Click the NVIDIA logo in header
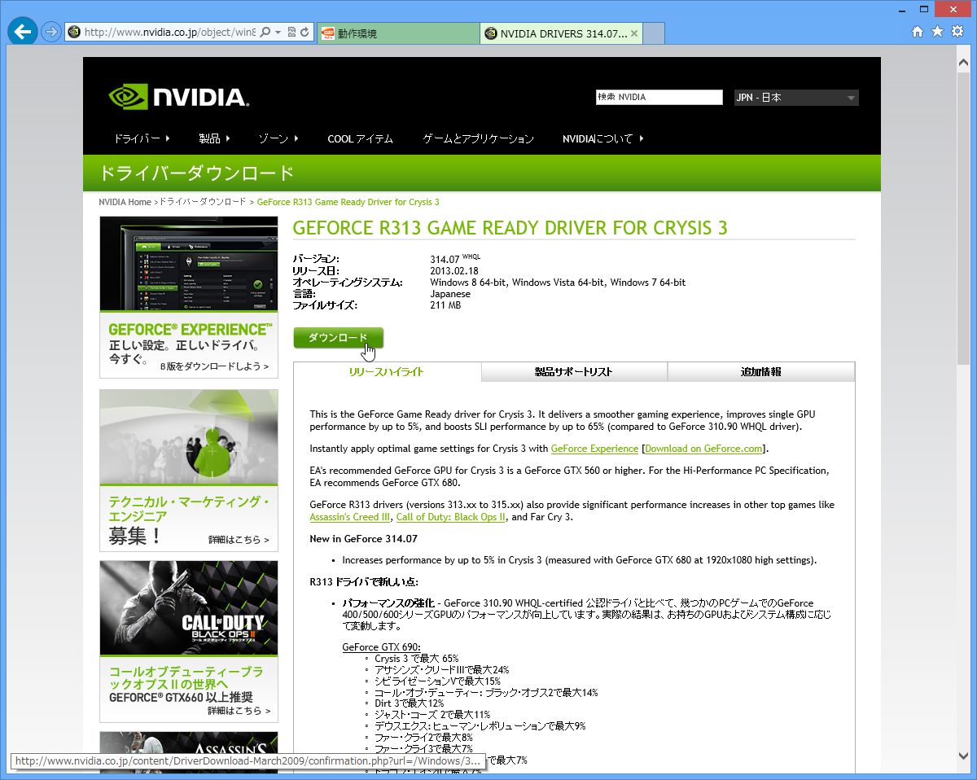Image resolution: width=977 pixels, height=780 pixels. (178, 97)
